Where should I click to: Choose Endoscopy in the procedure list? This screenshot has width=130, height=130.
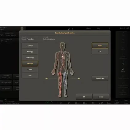click(x=30, y=57)
